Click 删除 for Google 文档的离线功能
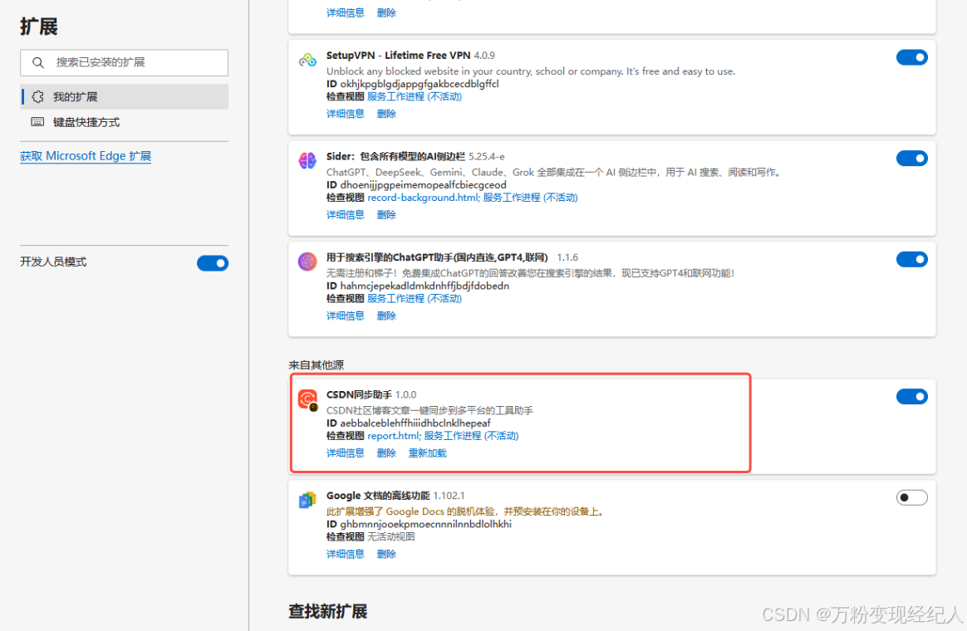The height and width of the screenshot is (631, 967). tap(386, 555)
